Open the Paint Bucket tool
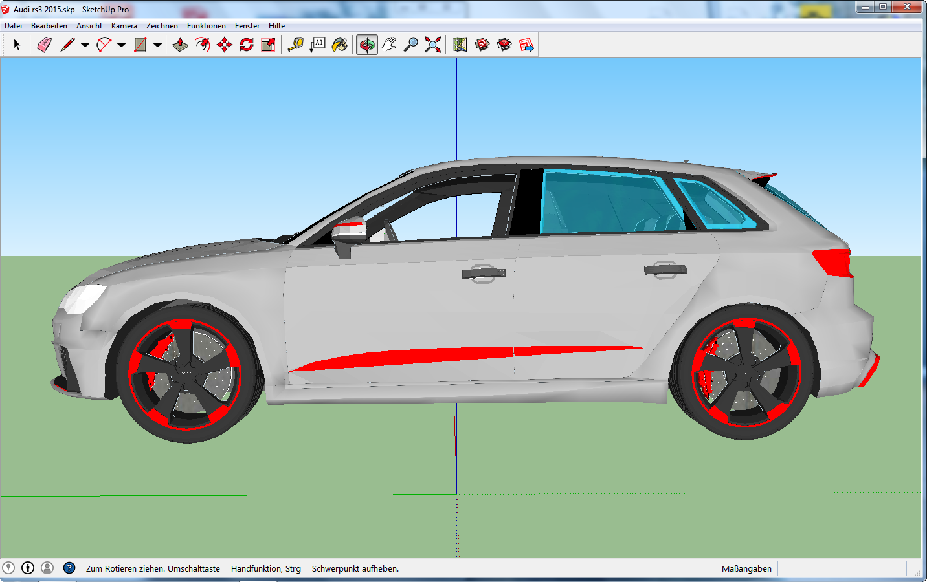Viewport: 927px width, 582px height. pyautogui.click(x=340, y=45)
